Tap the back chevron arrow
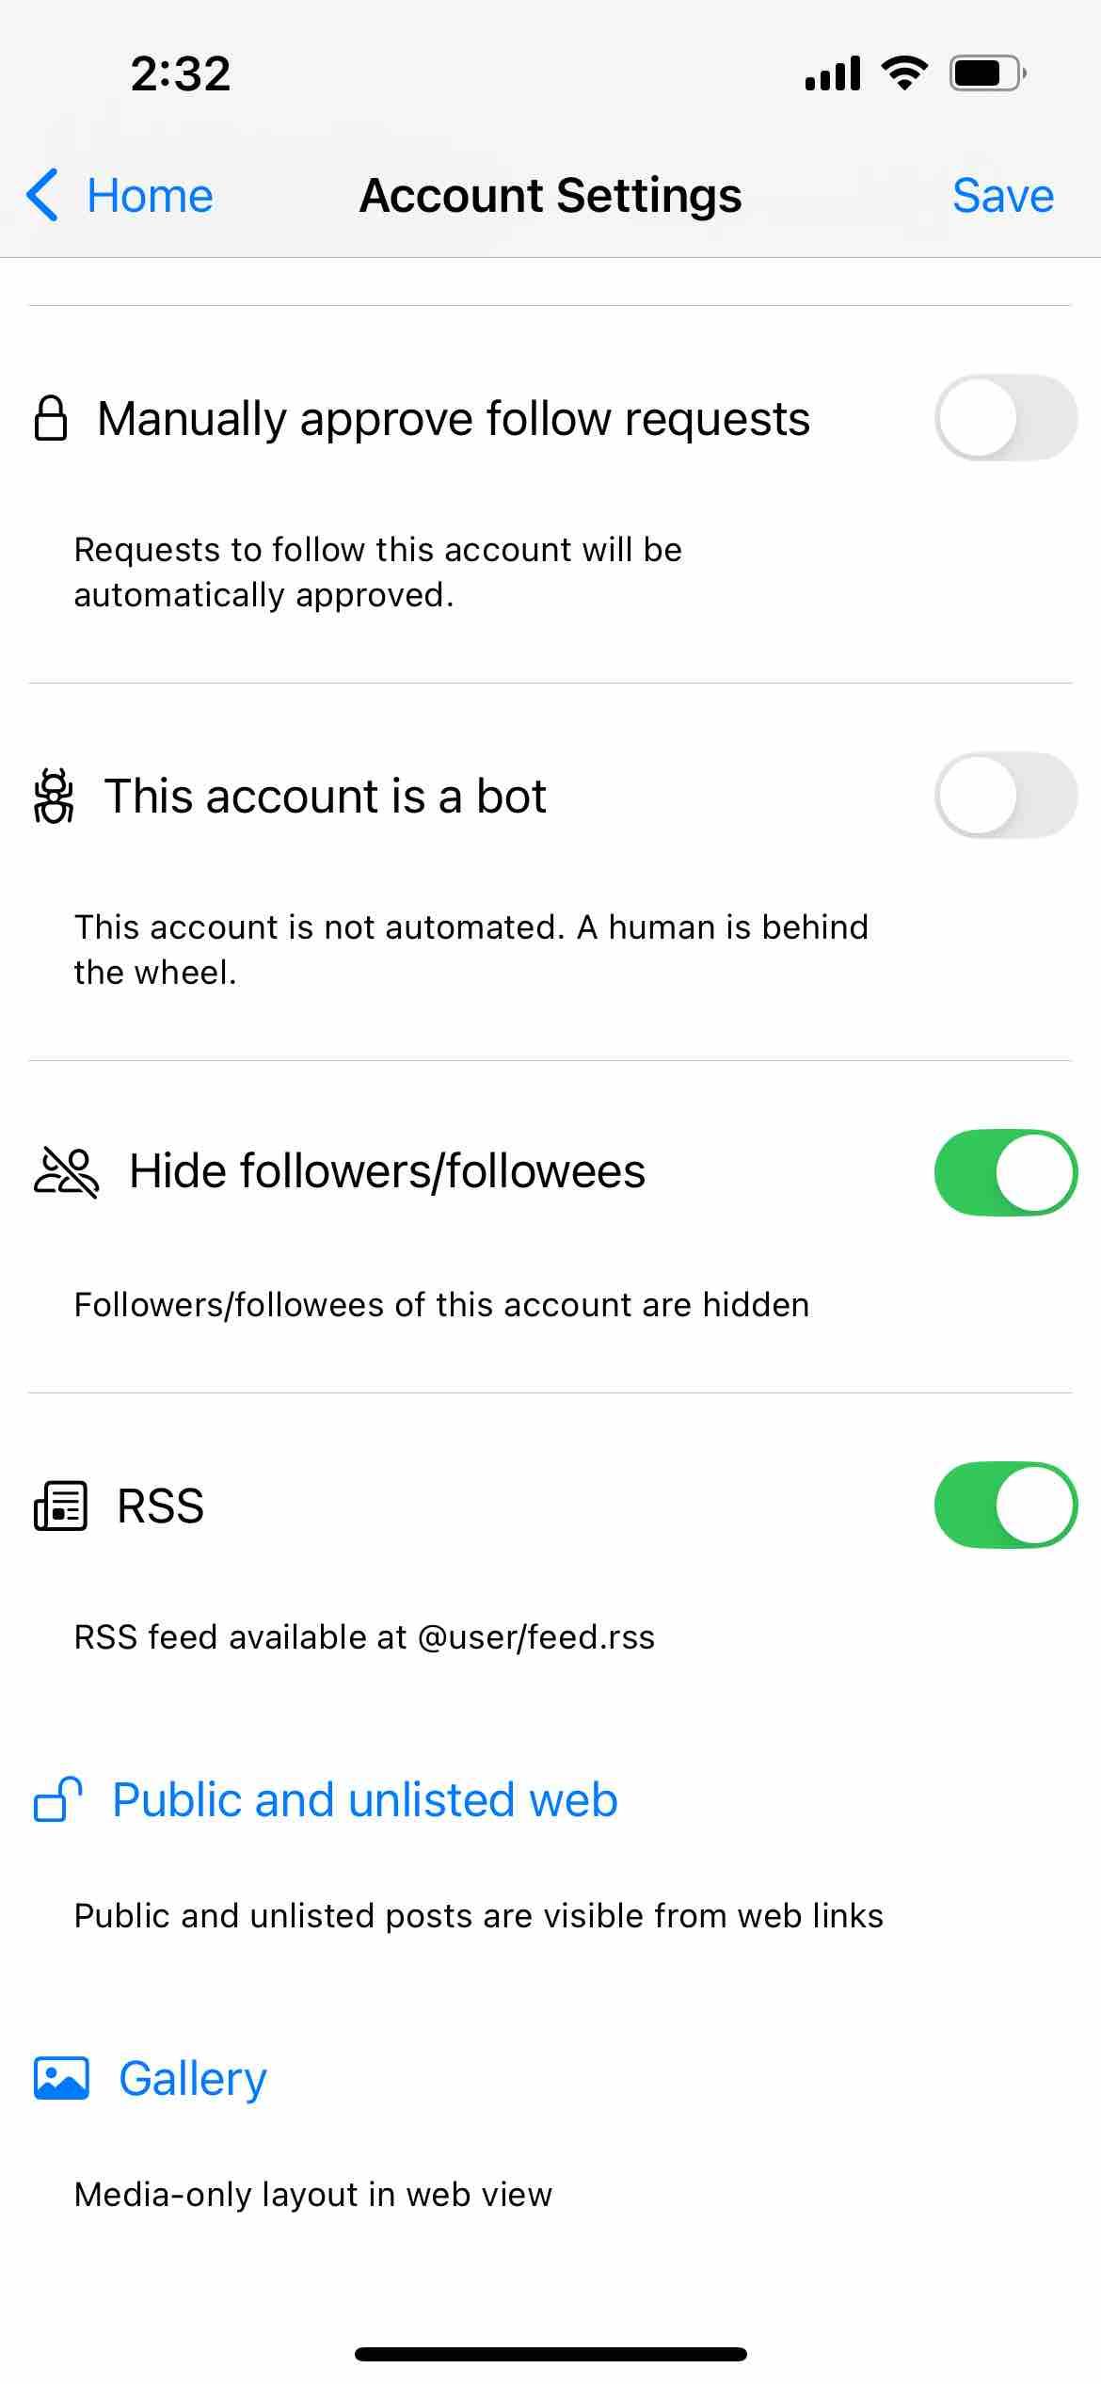The height and width of the screenshot is (2384, 1101). (42, 196)
